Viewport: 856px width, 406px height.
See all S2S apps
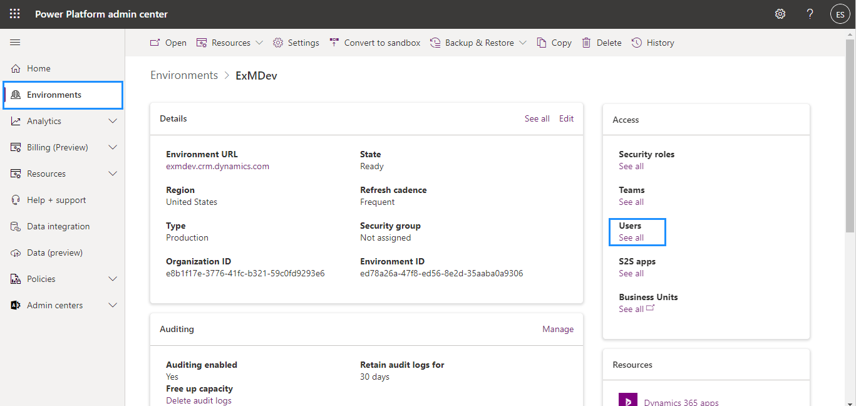[x=631, y=273]
